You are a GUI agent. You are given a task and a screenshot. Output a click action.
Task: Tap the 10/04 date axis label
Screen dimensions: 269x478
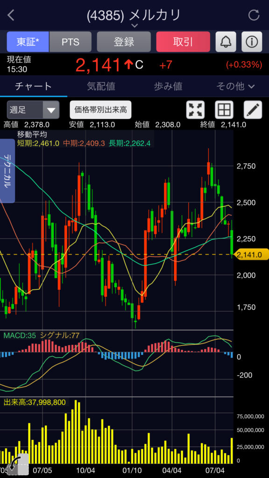(x=86, y=470)
